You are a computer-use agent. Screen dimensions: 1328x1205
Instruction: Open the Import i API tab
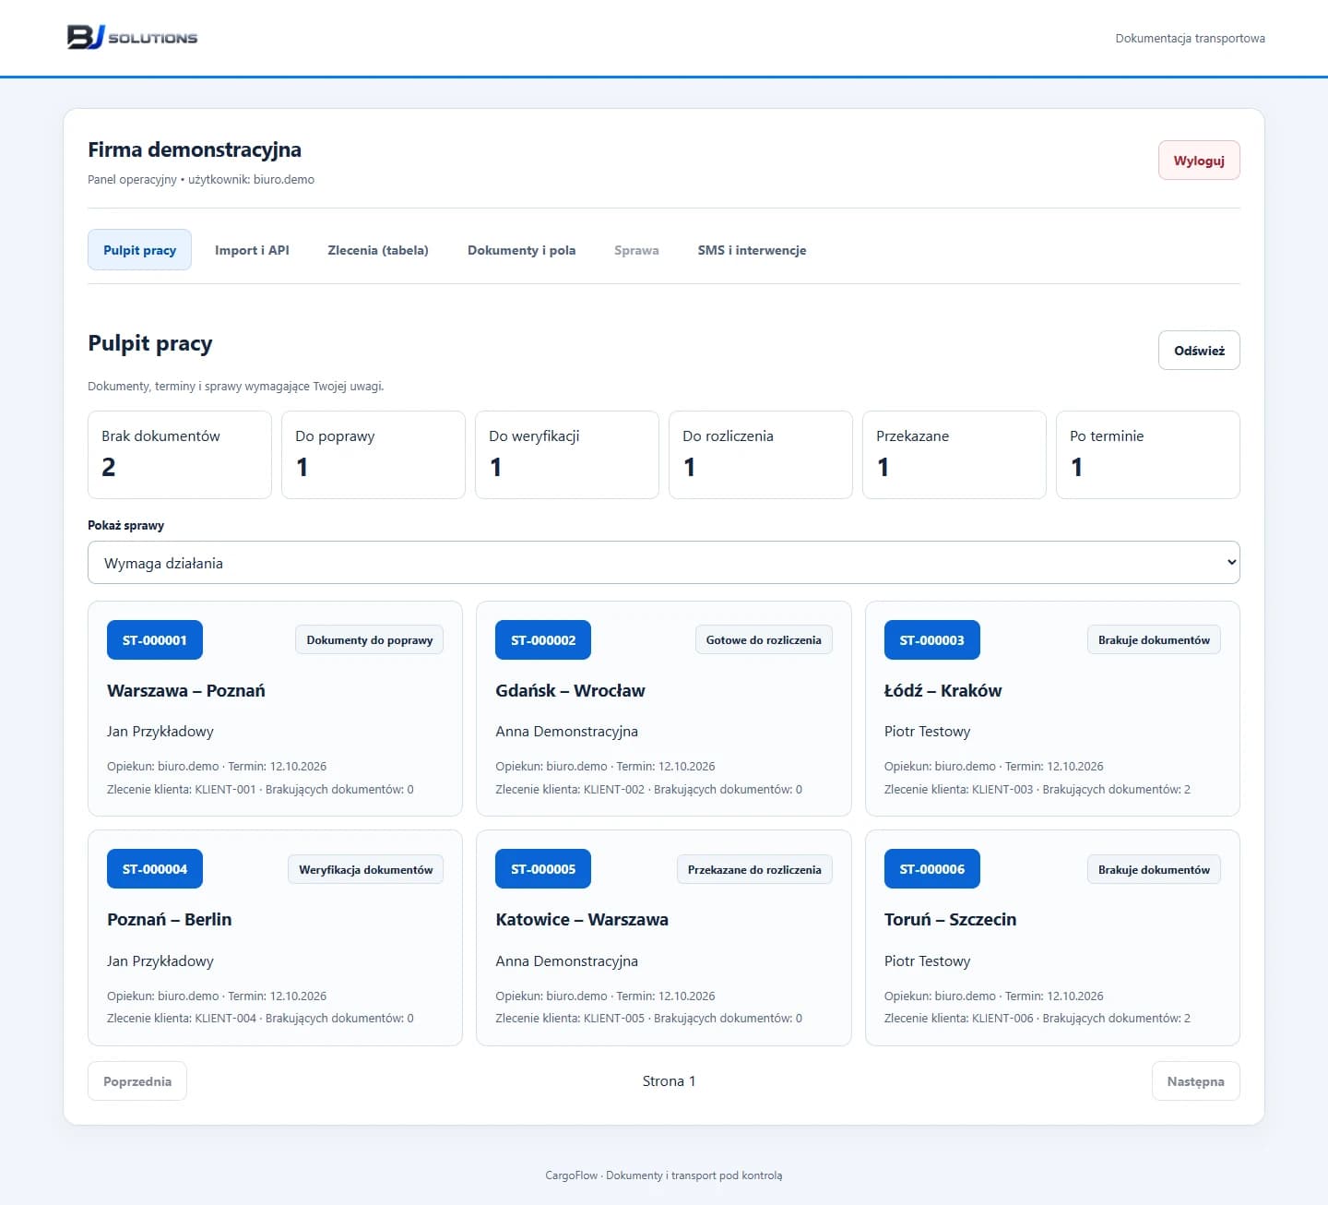tap(252, 250)
